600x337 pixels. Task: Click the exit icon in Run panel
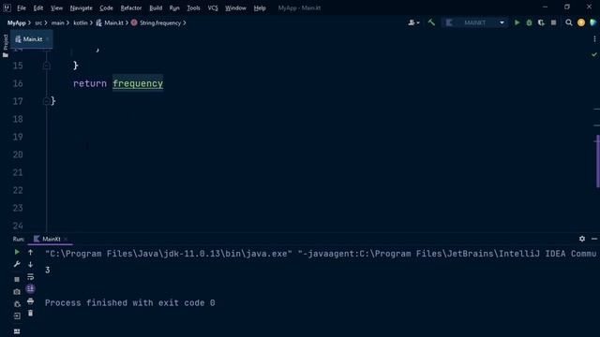coord(17,316)
